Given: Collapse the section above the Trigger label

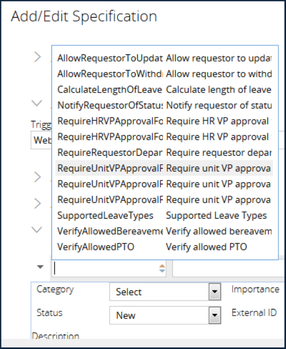Looking at the screenshot, I should tap(37, 103).
